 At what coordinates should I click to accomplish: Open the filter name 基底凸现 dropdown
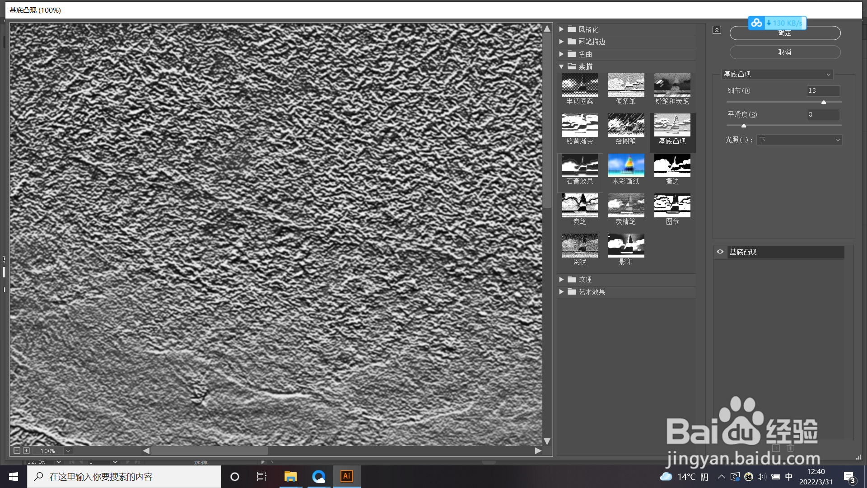[777, 74]
